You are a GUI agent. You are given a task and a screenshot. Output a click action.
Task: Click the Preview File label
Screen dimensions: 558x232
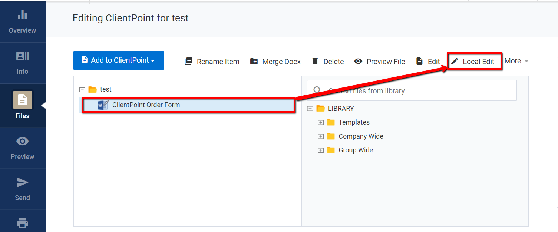[386, 62]
